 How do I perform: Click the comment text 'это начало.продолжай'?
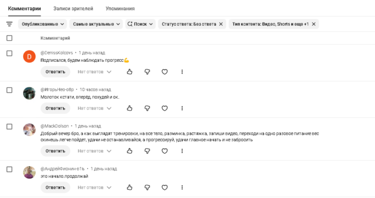(x=64, y=176)
